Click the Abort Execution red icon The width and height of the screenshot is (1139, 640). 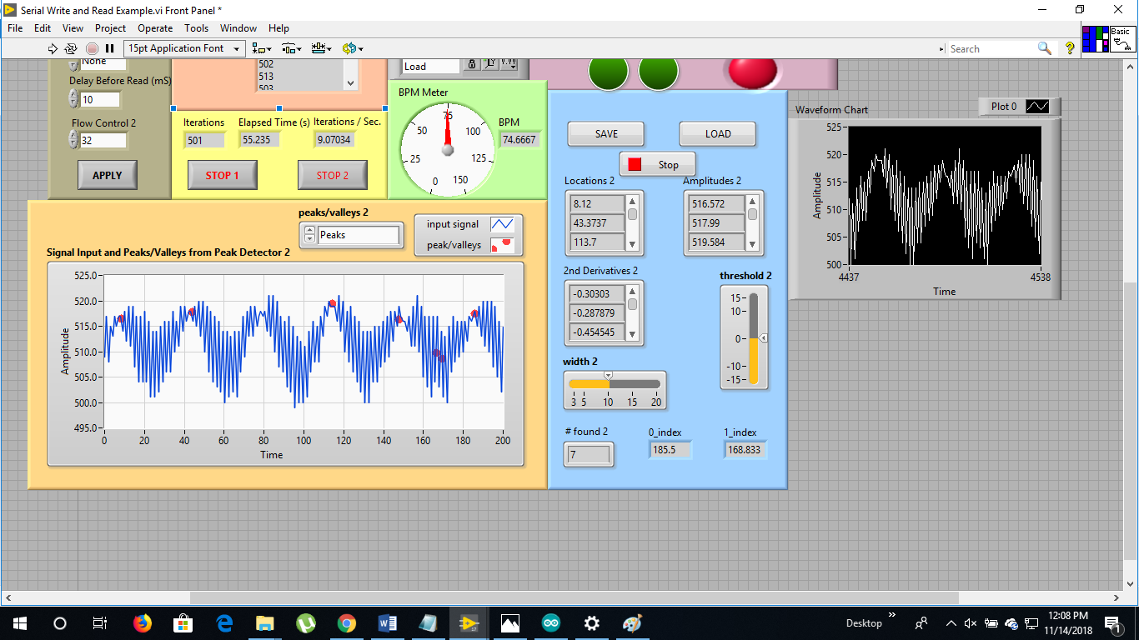pyautogui.click(x=92, y=48)
